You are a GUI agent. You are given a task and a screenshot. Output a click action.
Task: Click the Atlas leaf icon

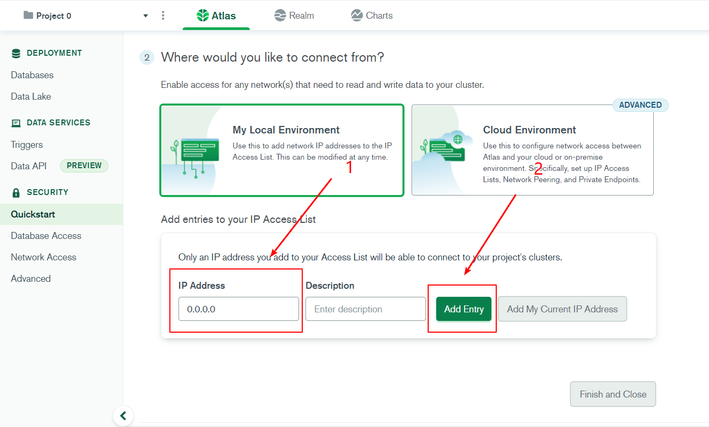(x=203, y=16)
